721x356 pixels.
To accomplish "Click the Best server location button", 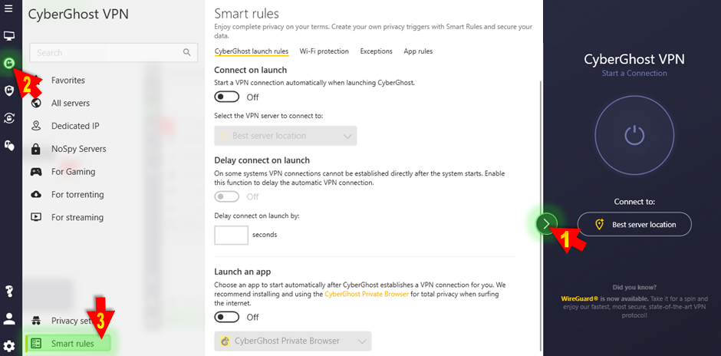I will (634, 225).
